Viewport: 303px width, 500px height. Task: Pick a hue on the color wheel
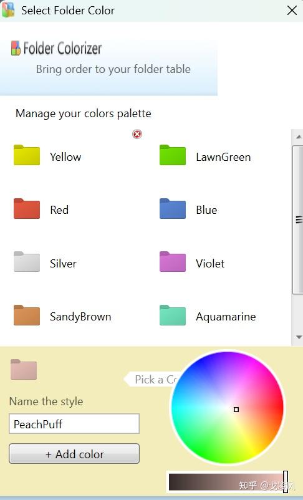[227, 408]
